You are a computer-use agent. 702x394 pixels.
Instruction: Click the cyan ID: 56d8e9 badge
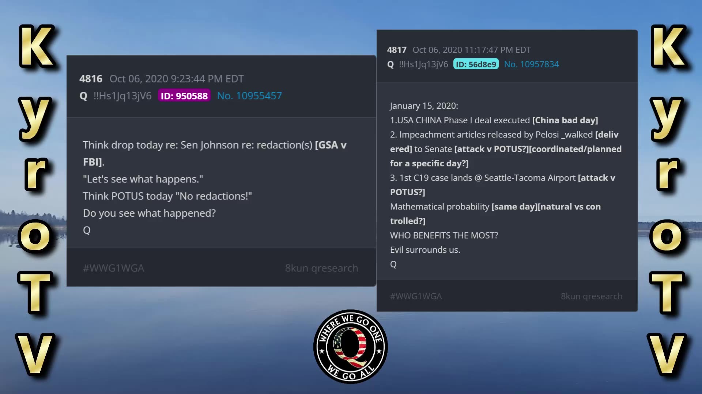(476, 64)
